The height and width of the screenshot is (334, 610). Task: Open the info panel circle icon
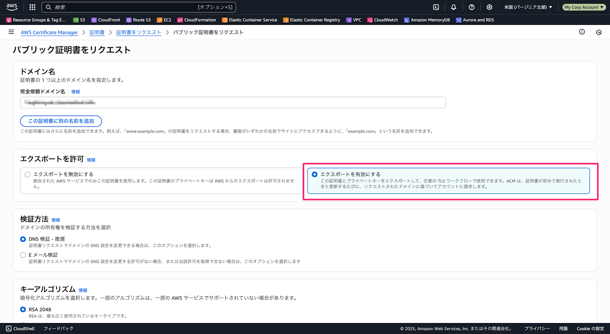tap(582, 32)
